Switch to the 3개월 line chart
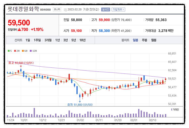Viewport: 189px width, 128px height. 48,40
